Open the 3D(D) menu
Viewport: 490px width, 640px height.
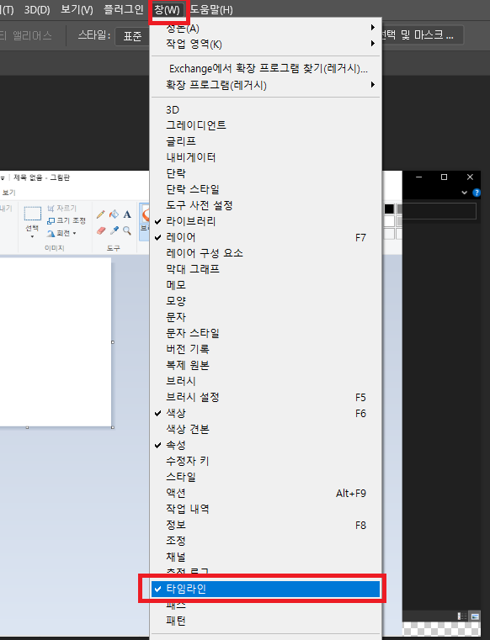[x=37, y=9]
